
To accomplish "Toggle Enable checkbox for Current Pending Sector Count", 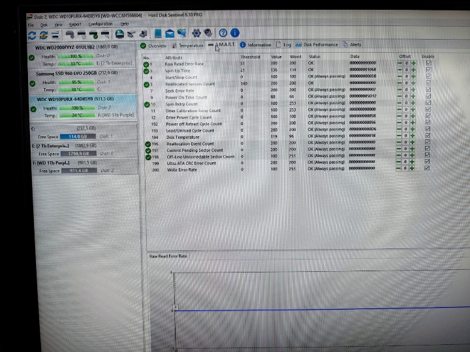I will pyautogui.click(x=428, y=149).
